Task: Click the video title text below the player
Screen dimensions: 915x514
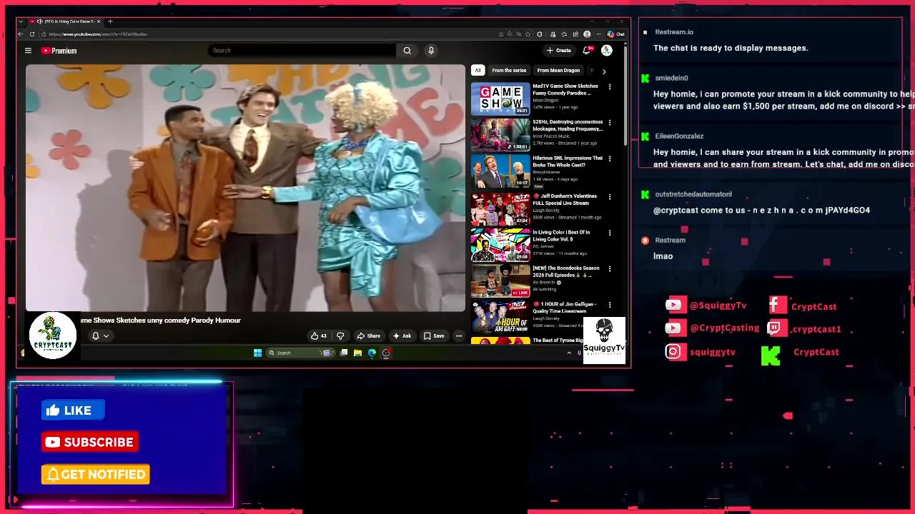Action: tap(160, 321)
